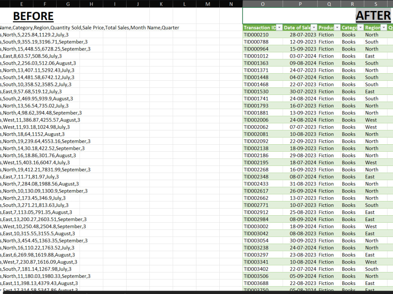Screen dimensions: 393x294
Task: Click East region cell in TID001012 row
Action: [x=376, y=56]
